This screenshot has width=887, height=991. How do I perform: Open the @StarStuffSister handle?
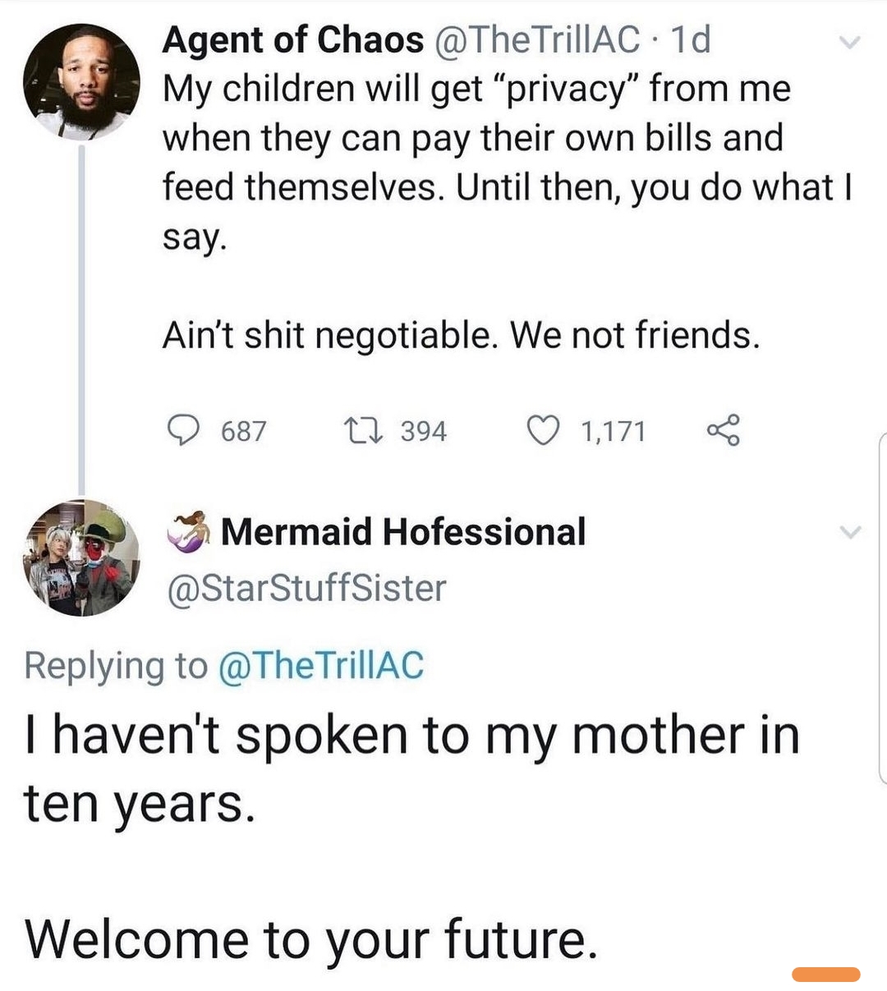[306, 588]
